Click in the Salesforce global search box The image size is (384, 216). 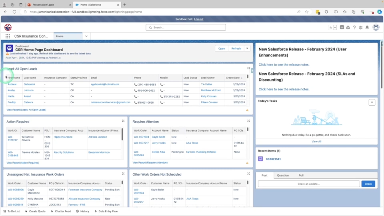pos(186,28)
